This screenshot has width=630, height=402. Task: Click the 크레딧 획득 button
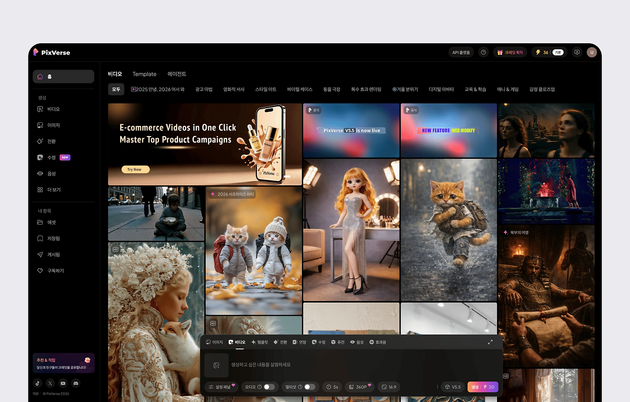tap(510, 52)
